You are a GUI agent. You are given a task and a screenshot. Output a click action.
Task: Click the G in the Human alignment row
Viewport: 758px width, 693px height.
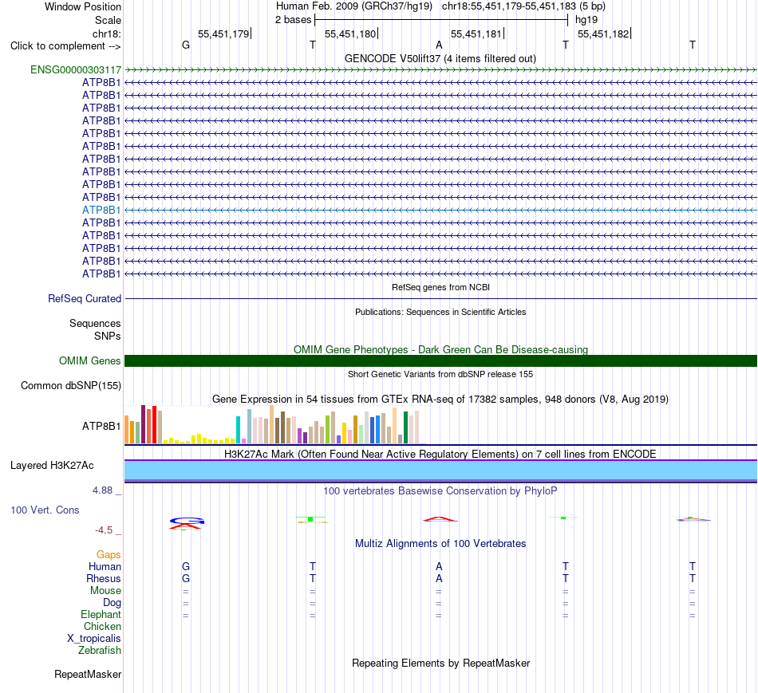tap(186, 566)
